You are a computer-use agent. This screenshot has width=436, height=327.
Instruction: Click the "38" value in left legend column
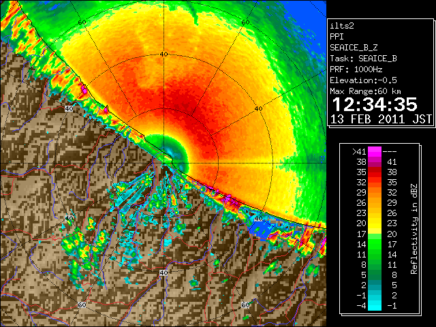pyautogui.click(x=361, y=162)
